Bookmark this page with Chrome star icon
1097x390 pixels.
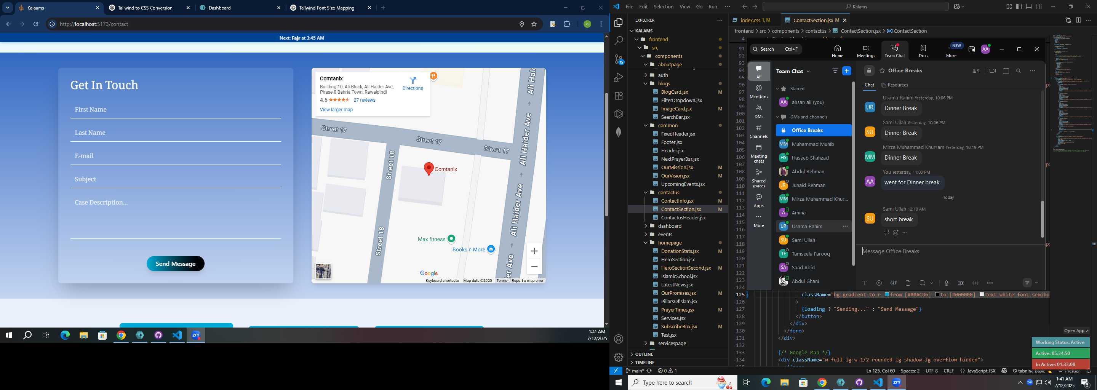click(x=534, y=24)
